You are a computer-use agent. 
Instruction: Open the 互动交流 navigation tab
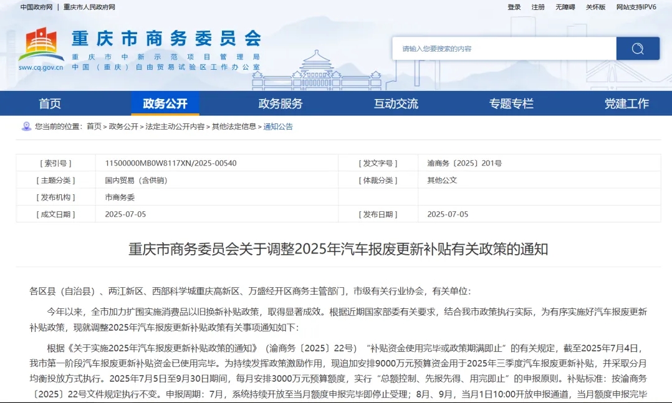[396, 103]
